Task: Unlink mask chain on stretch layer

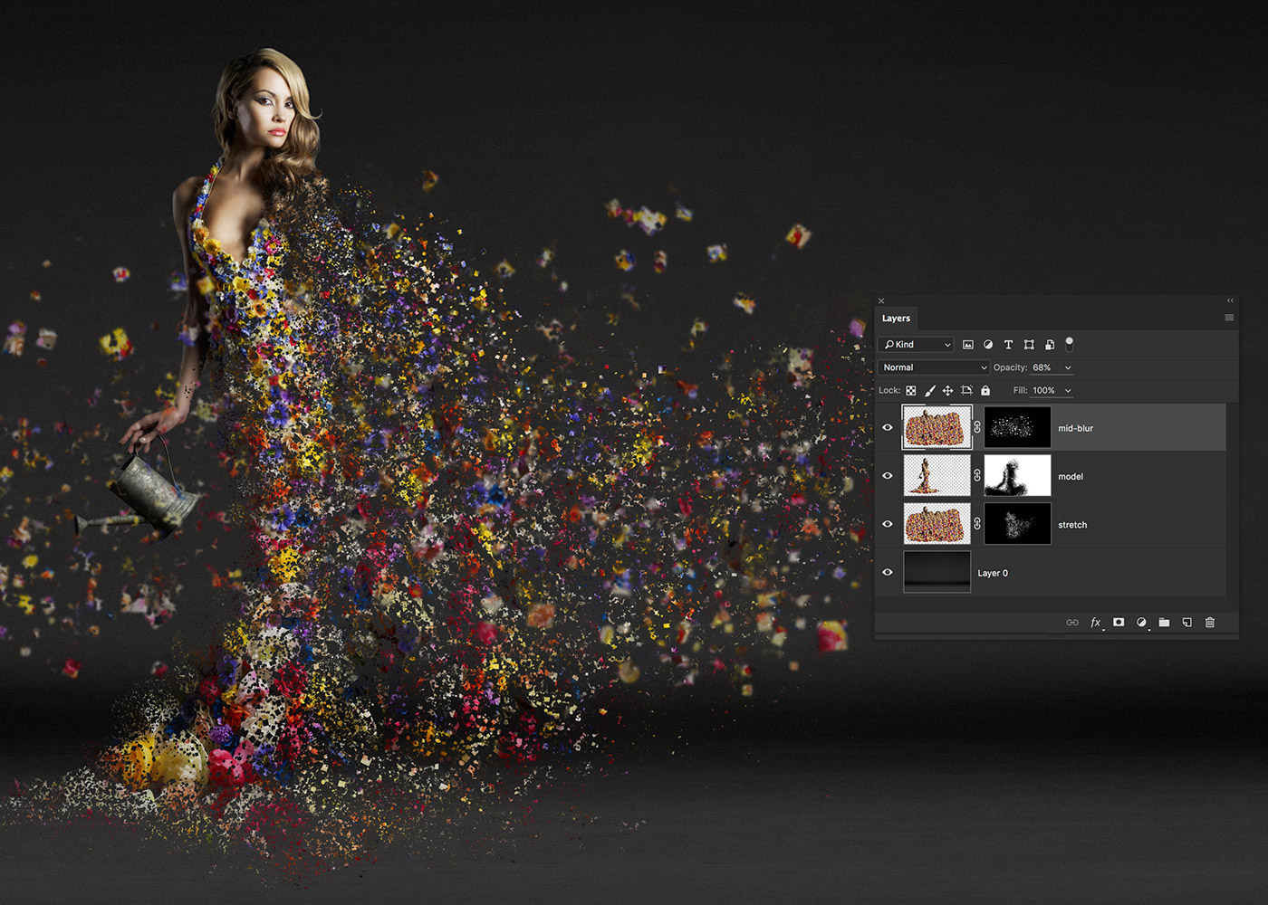Action: pyautogui.click(x=977, y=524)
